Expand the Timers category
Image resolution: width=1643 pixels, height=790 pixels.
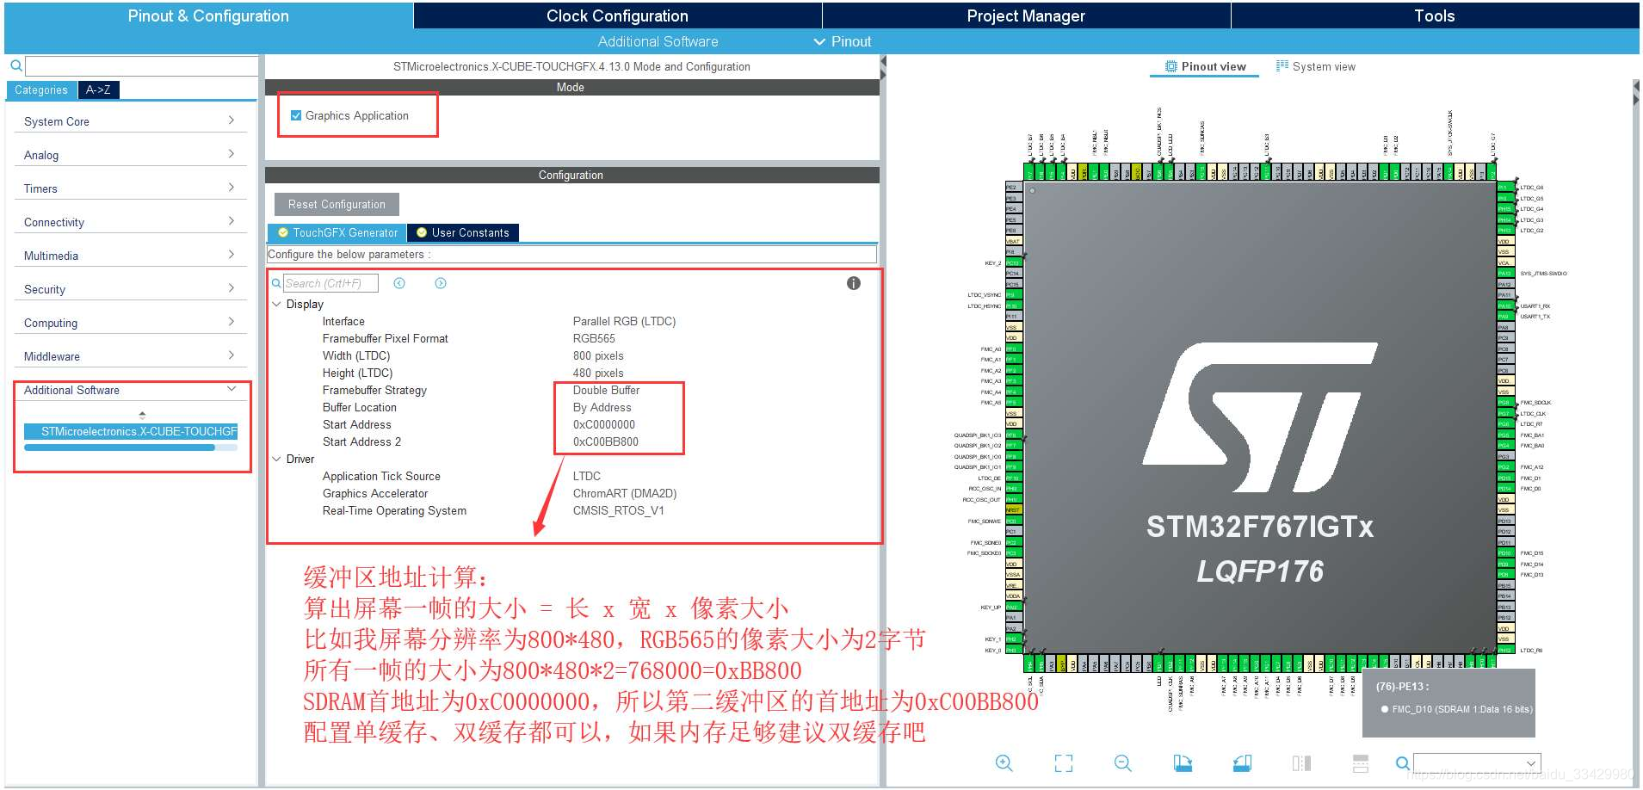pos(130,188)
